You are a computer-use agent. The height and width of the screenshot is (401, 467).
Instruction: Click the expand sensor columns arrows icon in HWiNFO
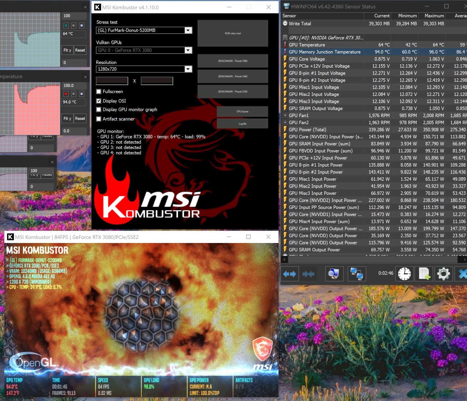[289, 274]
